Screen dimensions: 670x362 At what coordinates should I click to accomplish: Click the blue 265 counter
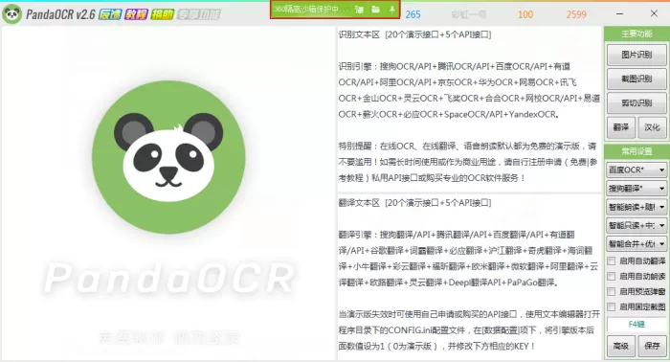point(413,14)
